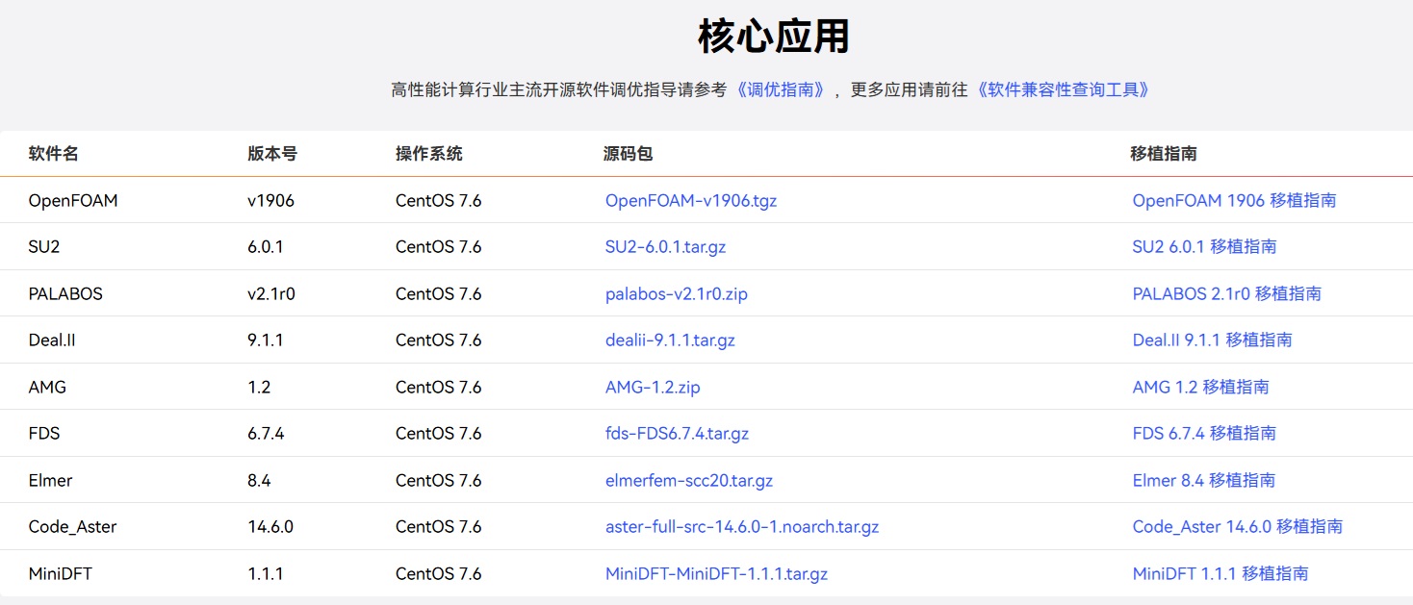This screenshot has width=1413, height=605.
Task: Click CentOS 7.6 in the OpenFOAM row
Action: 438,200
